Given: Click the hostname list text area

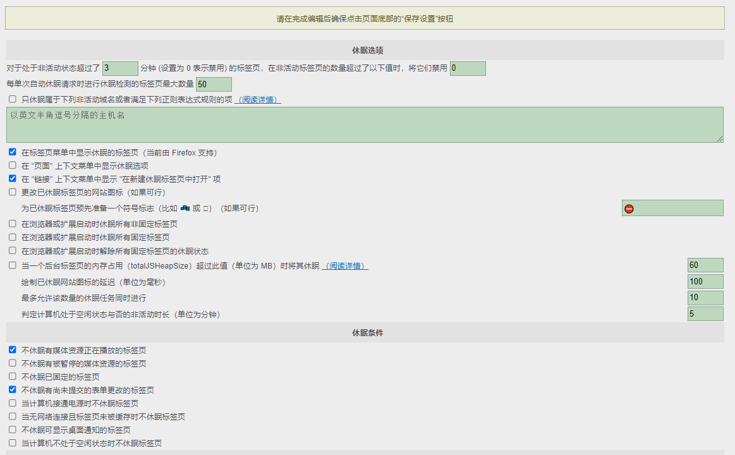Looking at the screenshot, I should [365, 124].
